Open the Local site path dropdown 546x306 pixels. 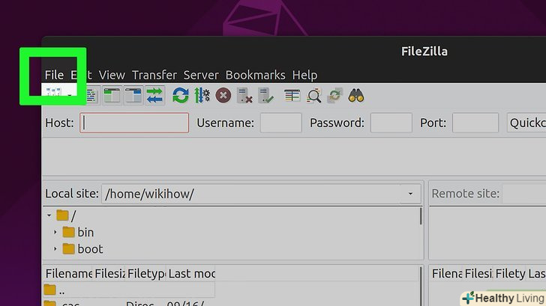coord(410,194)
